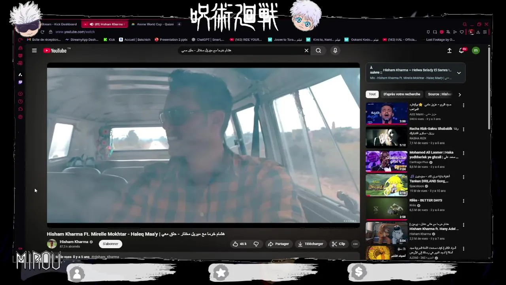Select the Tout filter chip
506x285 pixels.
372,94
